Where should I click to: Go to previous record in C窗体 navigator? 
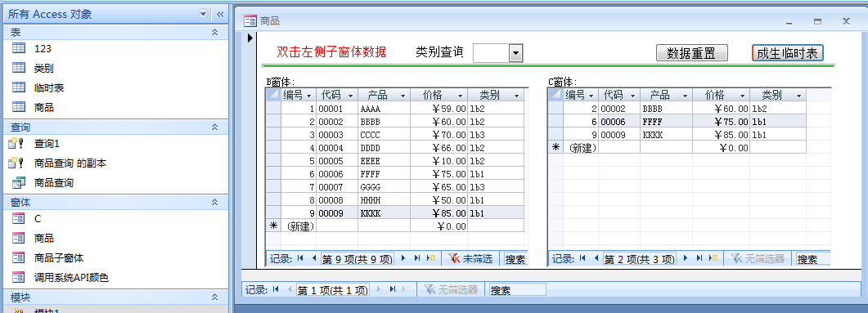tap(596, 258)
